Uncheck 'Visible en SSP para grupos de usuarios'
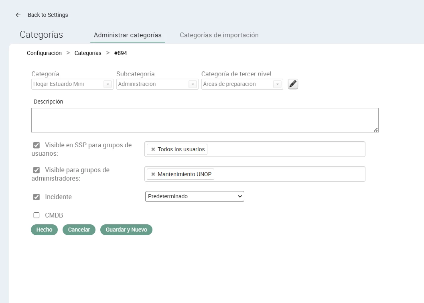Image resolution: width=424 pixels, height=303 pixels. (x=37, y=145)
